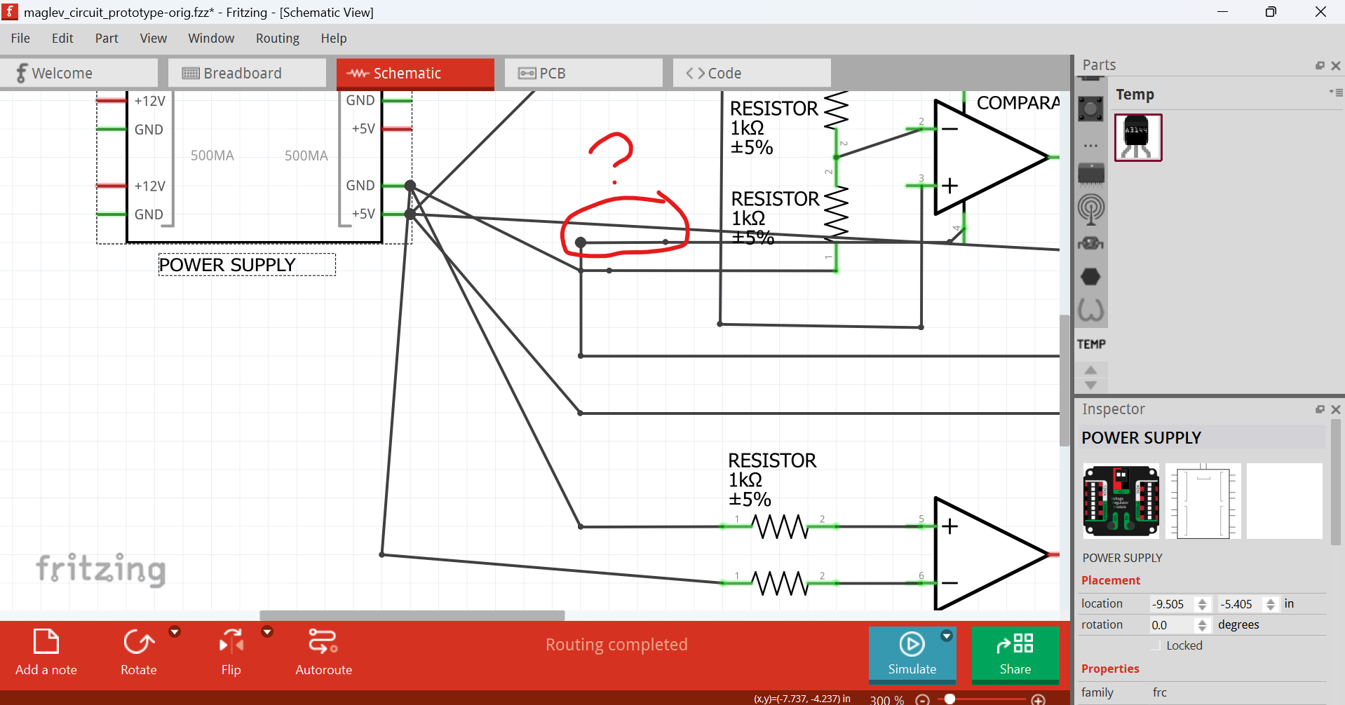Viewport: 1345px width, 705px height.
Task: Start the Simulate button
Action: tap(912, 654)
